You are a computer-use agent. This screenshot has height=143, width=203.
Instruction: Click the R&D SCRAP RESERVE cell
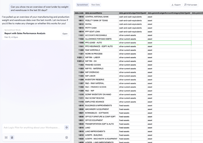[101, 98]
